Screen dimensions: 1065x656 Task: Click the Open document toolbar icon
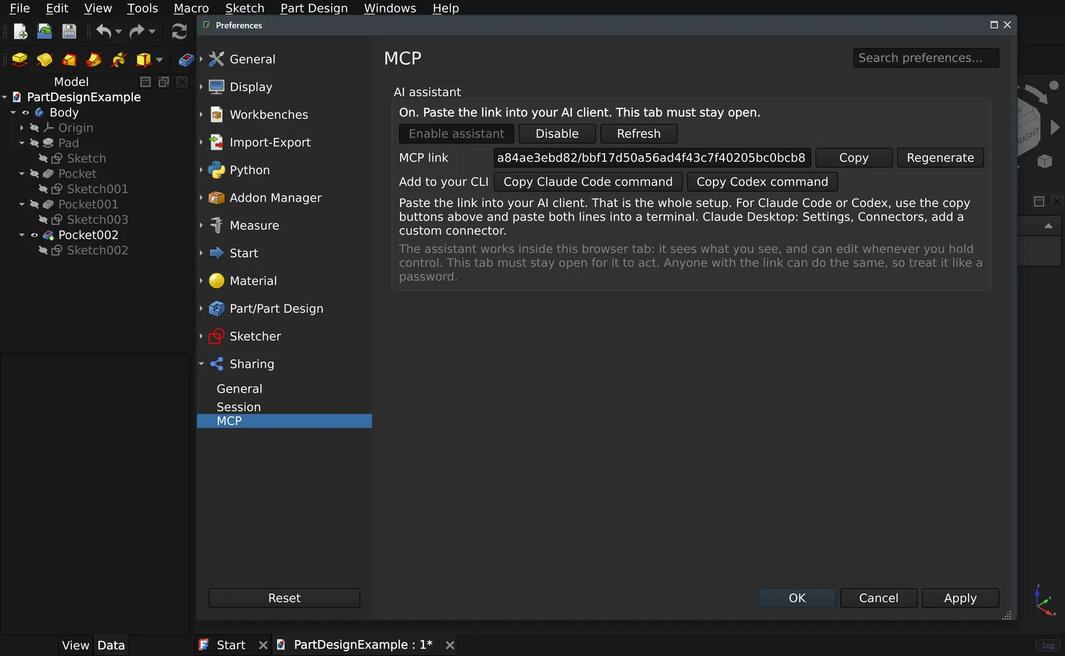(45, 31)
